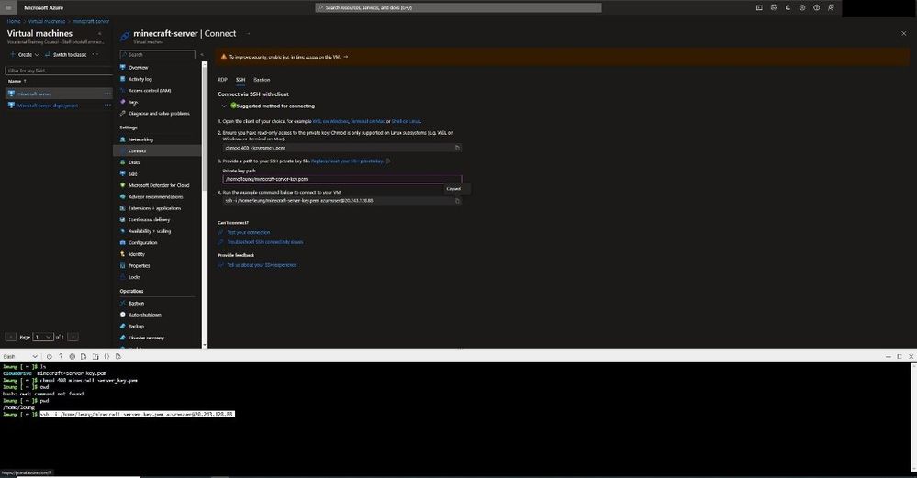Open the notifications bell icon
The image size is (917, 478).
788,7
